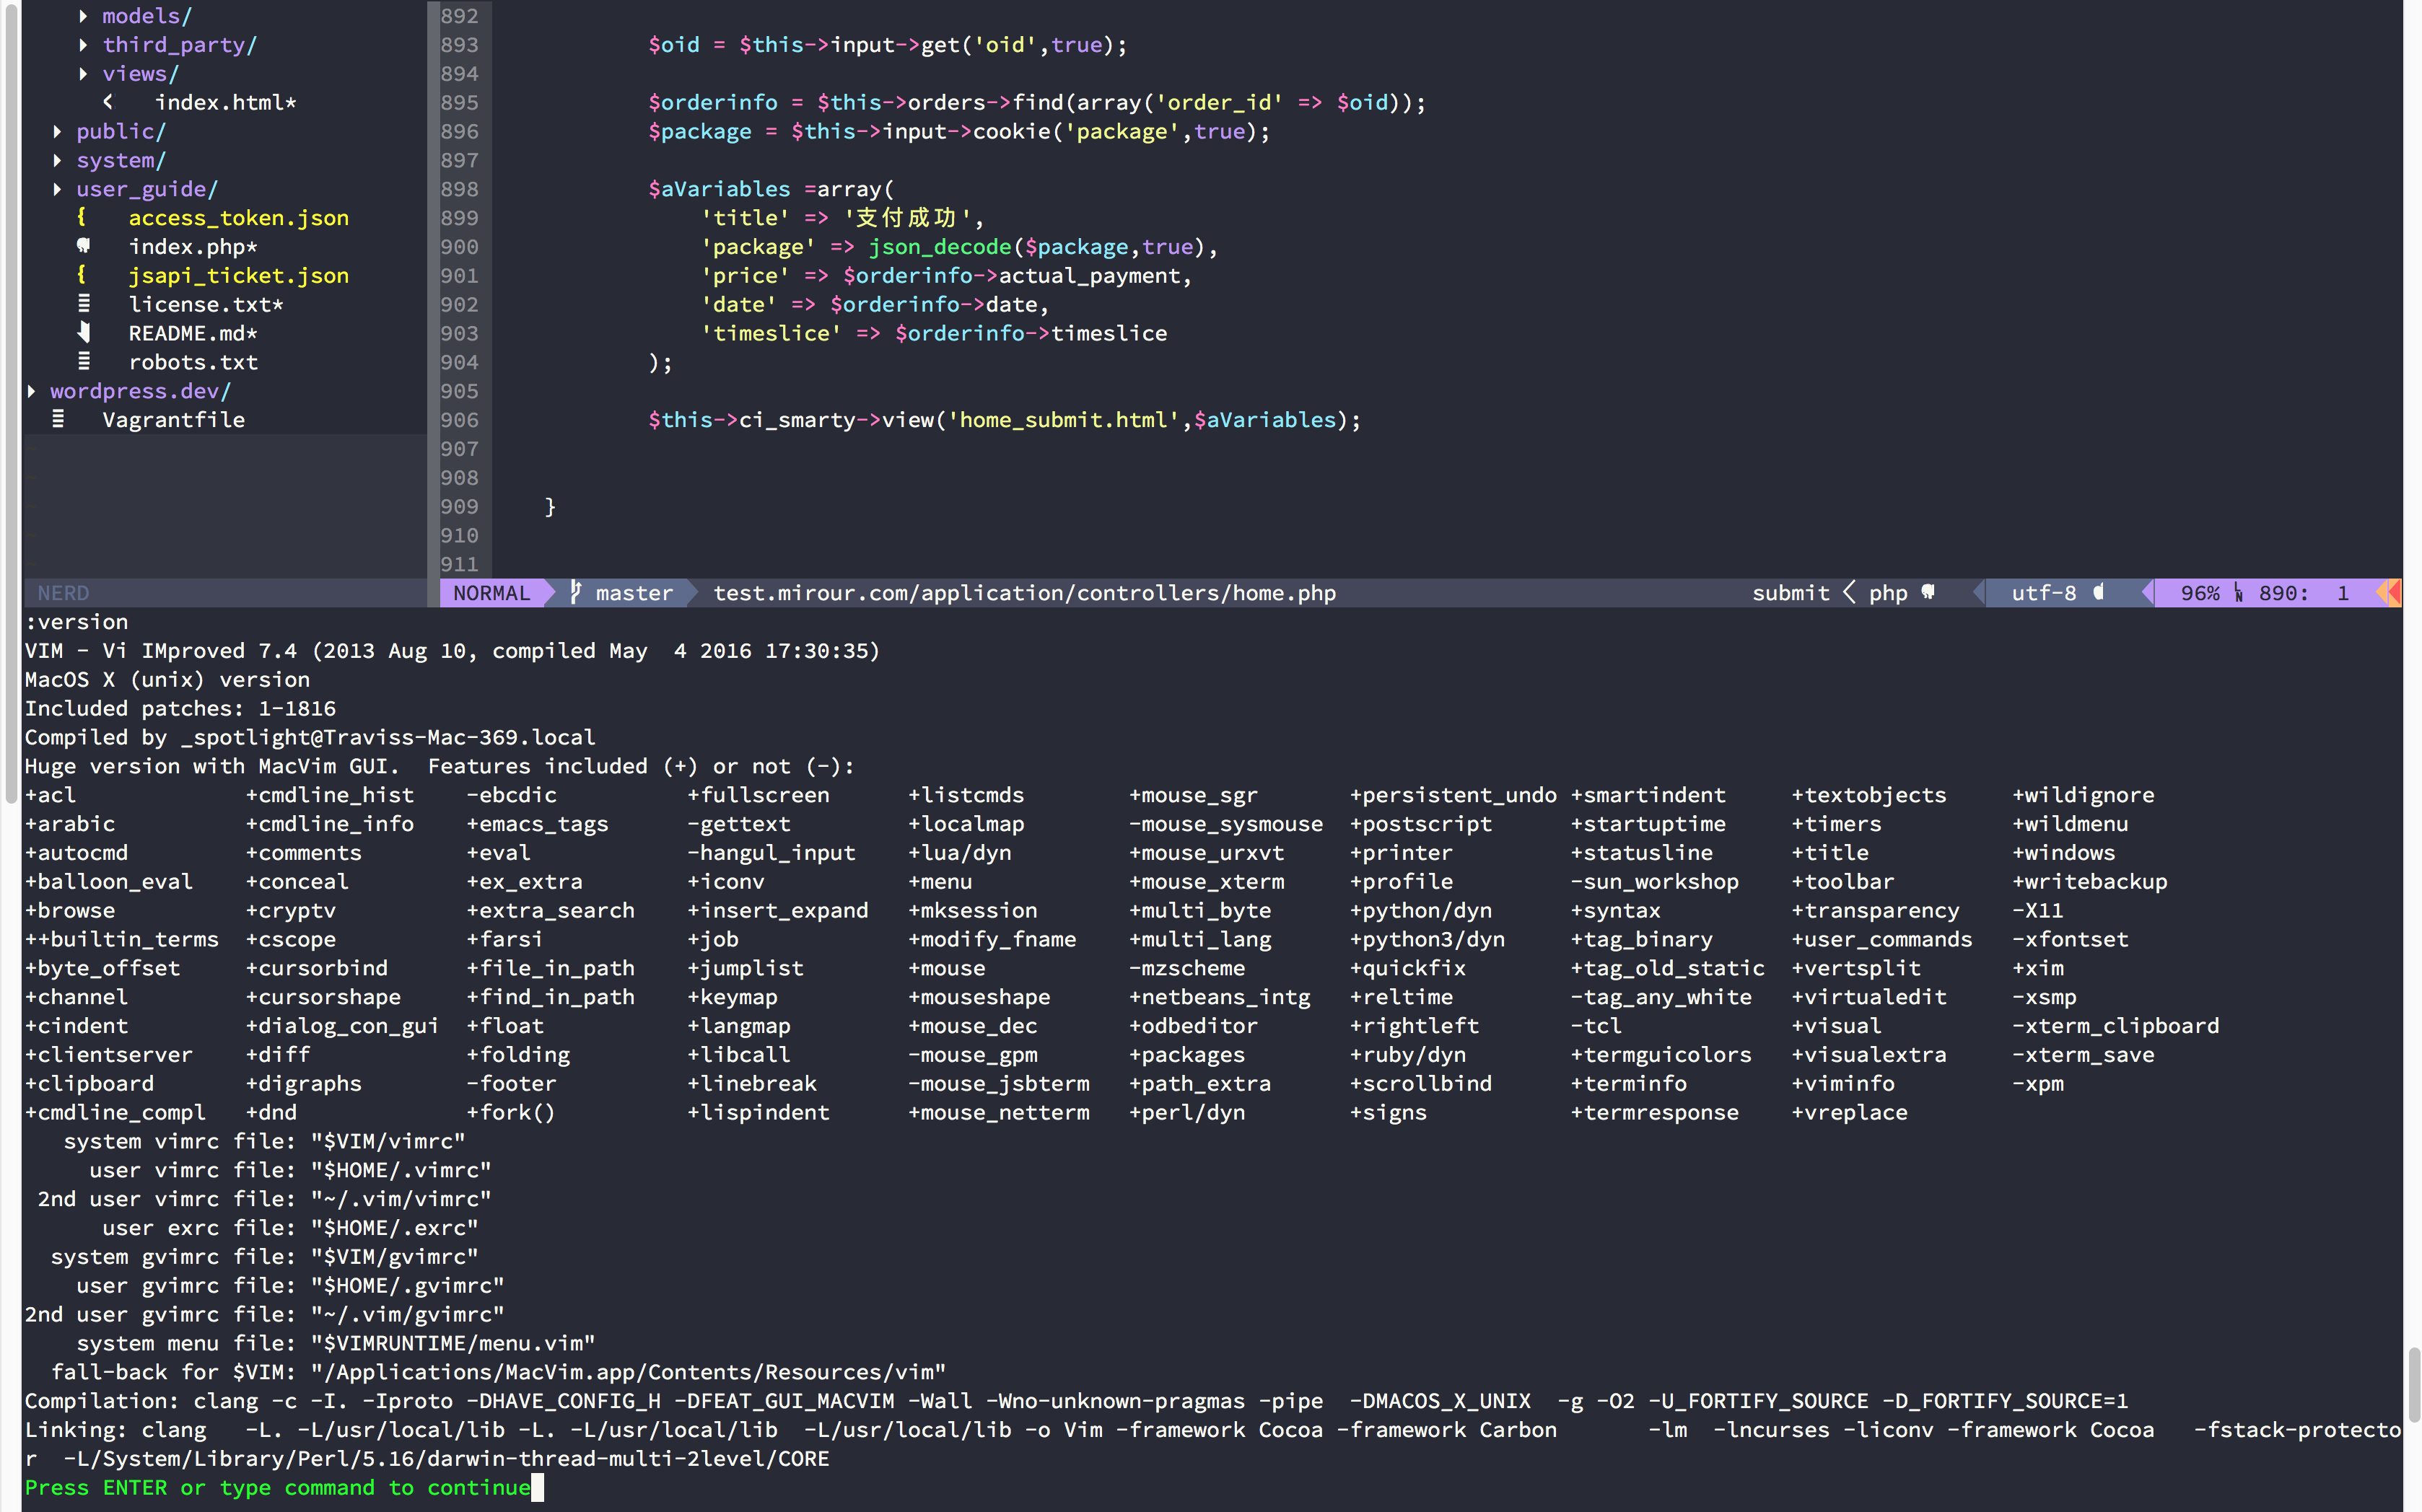2422x1512 pixels.
Task: Click the -mouse_gpm feature entry
Action: (x=972, y=1055)
